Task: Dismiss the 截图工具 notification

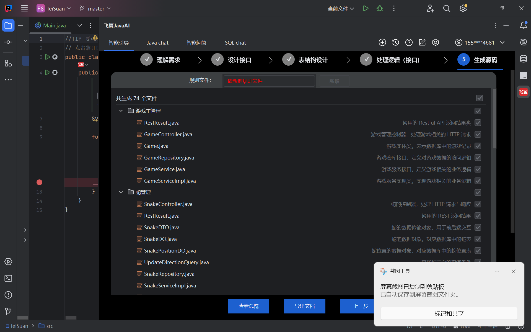Action: click(514, 271)
